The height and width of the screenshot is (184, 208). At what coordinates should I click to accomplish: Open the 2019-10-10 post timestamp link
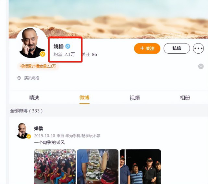[x=44, y=136]
